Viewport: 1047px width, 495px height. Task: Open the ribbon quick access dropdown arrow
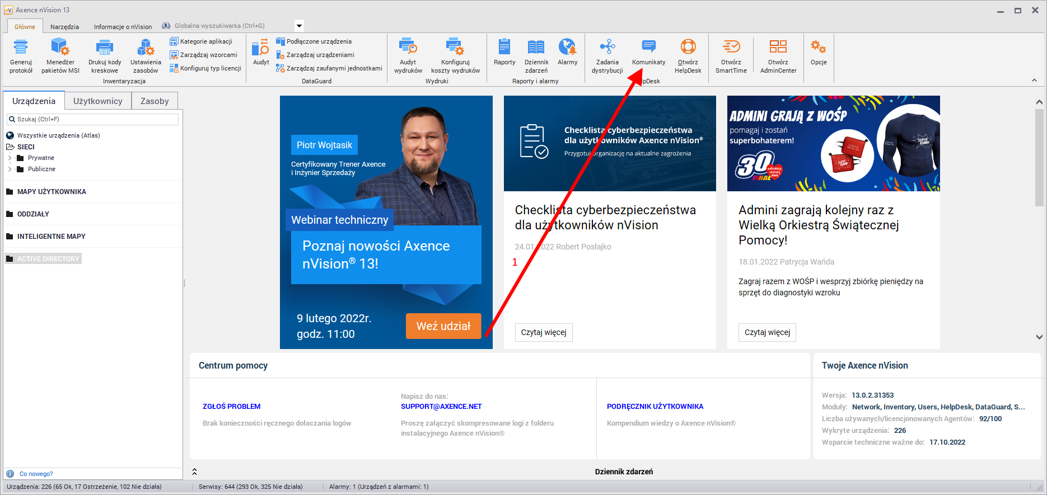299,26
